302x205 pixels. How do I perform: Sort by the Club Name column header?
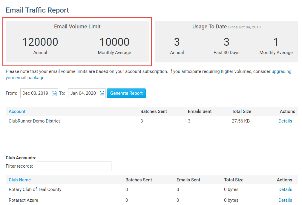20,180
